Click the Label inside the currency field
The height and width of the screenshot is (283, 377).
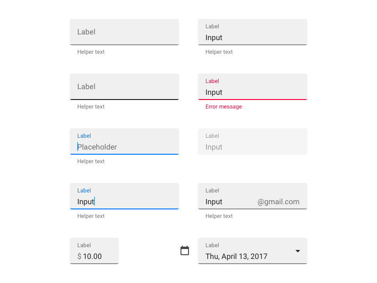click(84, 245)
